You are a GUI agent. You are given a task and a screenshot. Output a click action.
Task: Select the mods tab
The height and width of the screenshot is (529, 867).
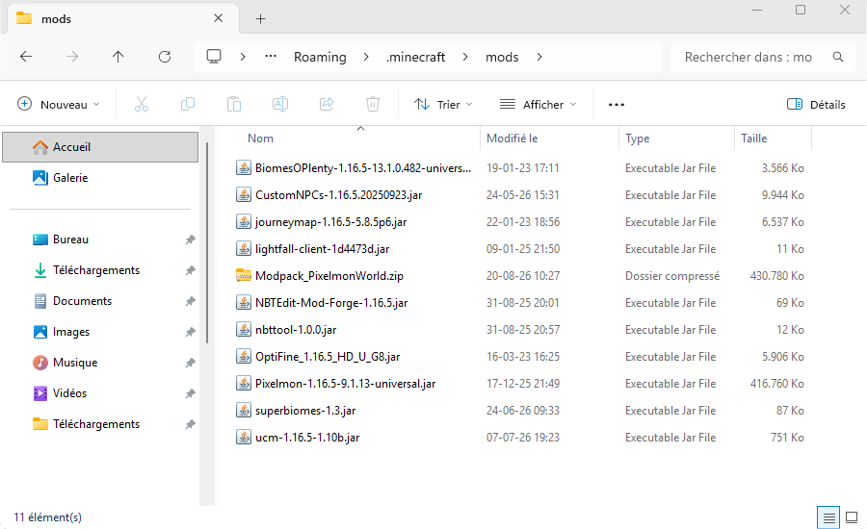click(122, 19)
